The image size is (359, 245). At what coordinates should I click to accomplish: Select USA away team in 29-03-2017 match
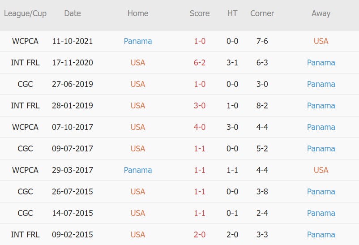[x=321, y=170]
